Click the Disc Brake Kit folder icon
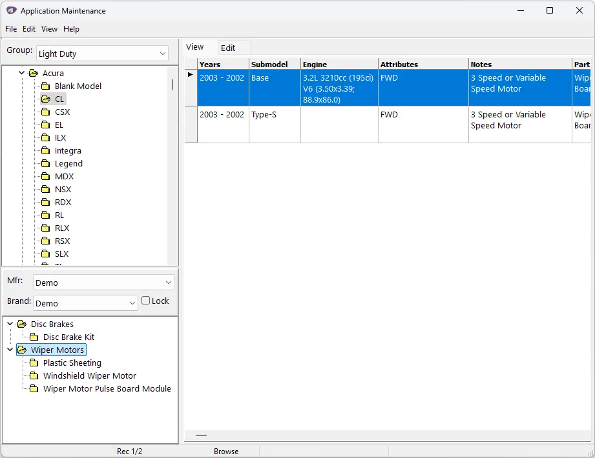The image size is (595, 458). [x=34, y=337]
